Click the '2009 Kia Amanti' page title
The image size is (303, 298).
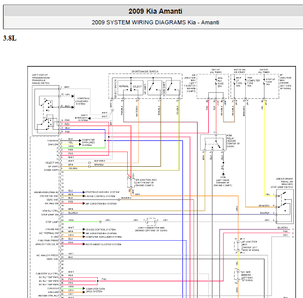pos(155,11)
